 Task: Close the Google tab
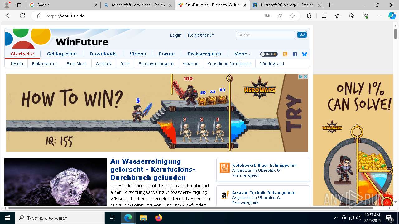pos(96,5)
